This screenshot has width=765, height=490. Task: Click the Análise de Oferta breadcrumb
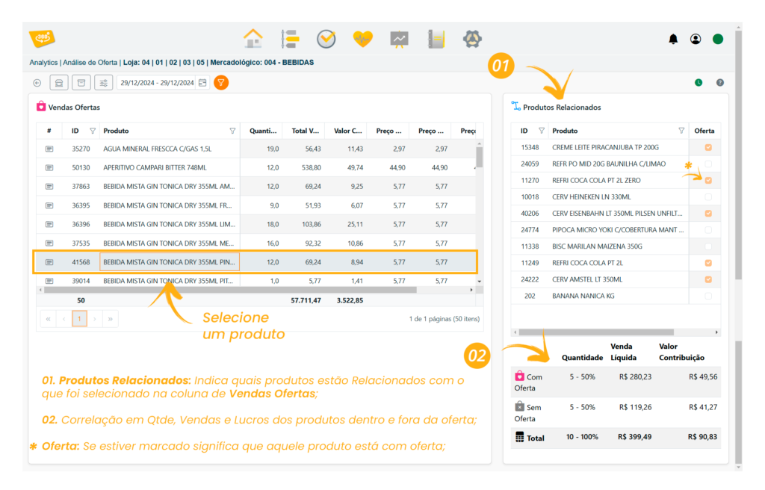coord(90,63)
